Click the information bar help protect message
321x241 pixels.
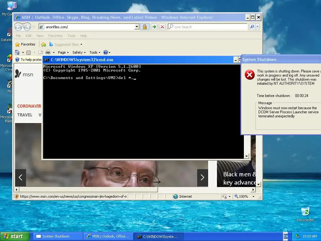31,60
